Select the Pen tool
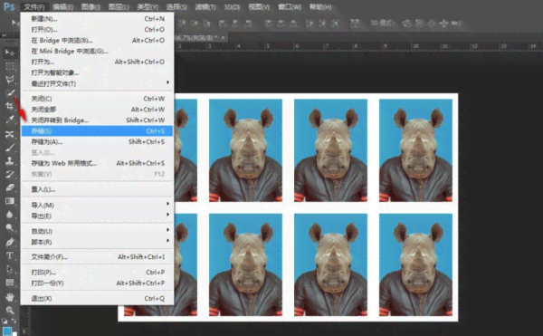543x336 pixels. (9, 242)
